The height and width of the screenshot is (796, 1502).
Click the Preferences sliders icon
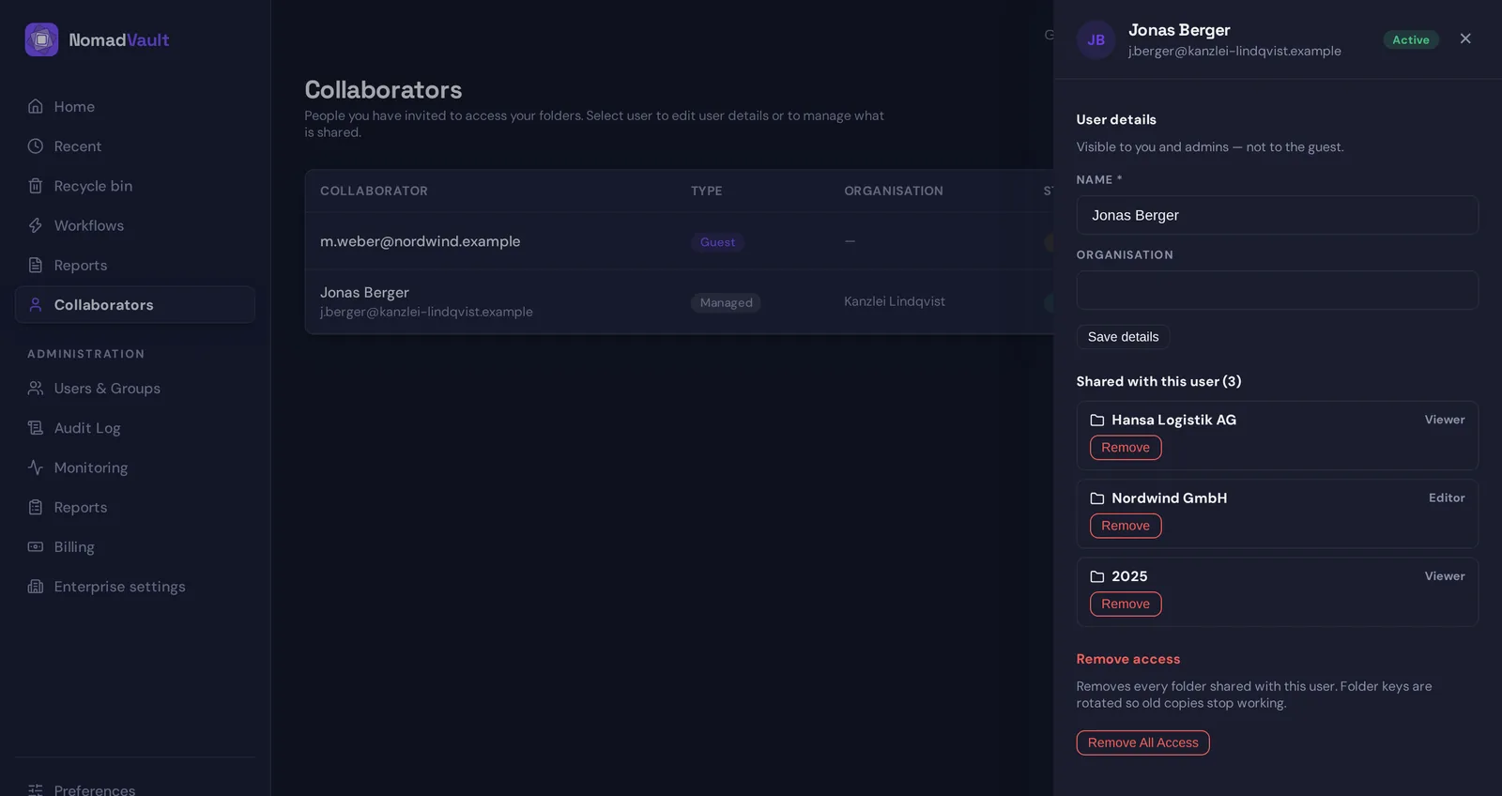[36, 789]
